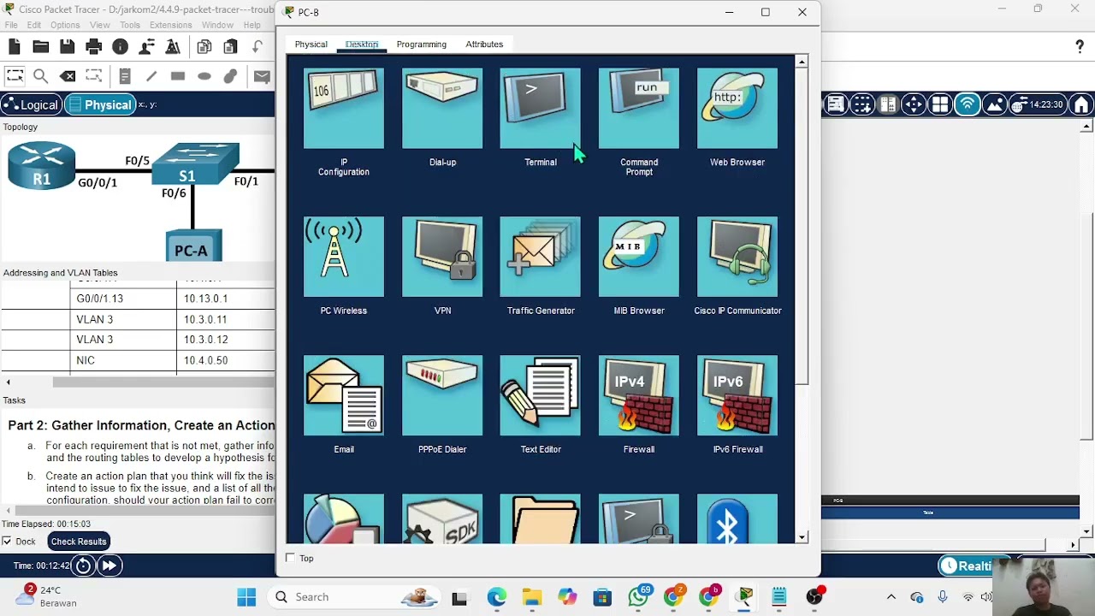Click the 10.13.0.1 address cell
The width and height of the screenshot is (1095, 616).
225,299
